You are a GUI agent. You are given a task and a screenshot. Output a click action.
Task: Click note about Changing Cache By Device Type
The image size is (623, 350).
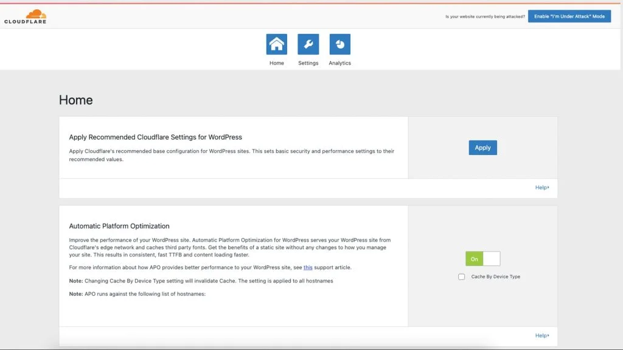201,281
